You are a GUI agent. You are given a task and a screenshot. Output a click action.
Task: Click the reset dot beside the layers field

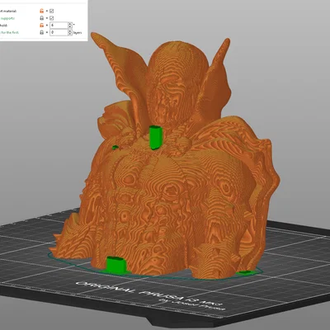tap(47, 33)
